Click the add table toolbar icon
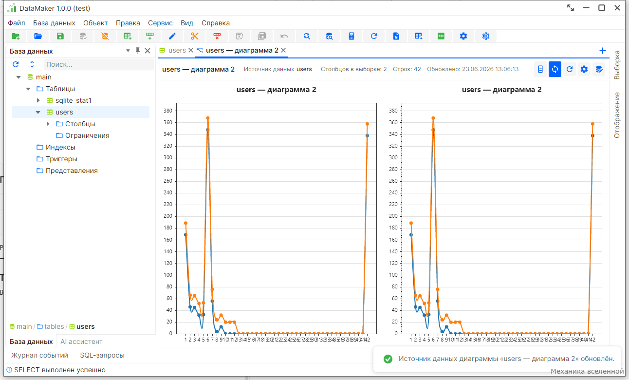Image resolution: width=629 pixels, height=380 pixels. coord(128,36)
